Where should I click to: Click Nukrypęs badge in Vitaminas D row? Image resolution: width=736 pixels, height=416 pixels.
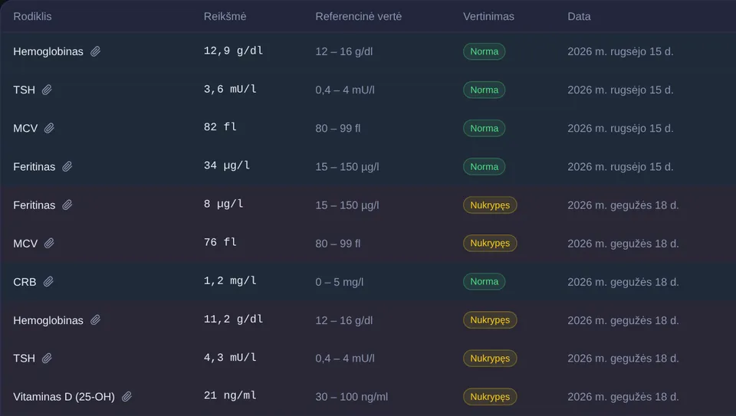click(x=490, y=398)
